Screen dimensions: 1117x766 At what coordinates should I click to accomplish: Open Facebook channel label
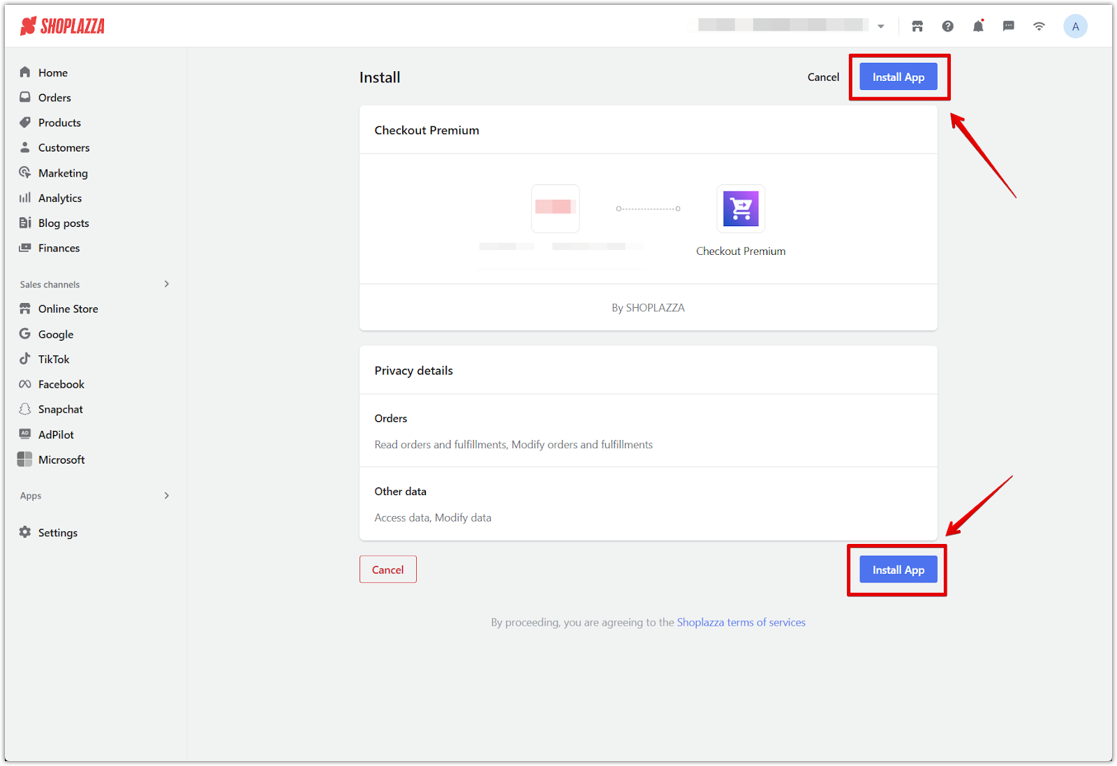[x=61, y=384]
